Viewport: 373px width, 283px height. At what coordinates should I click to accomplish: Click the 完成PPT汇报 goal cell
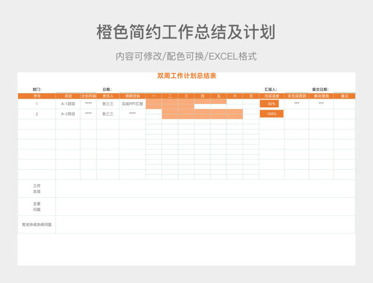[x=132, y=104]
